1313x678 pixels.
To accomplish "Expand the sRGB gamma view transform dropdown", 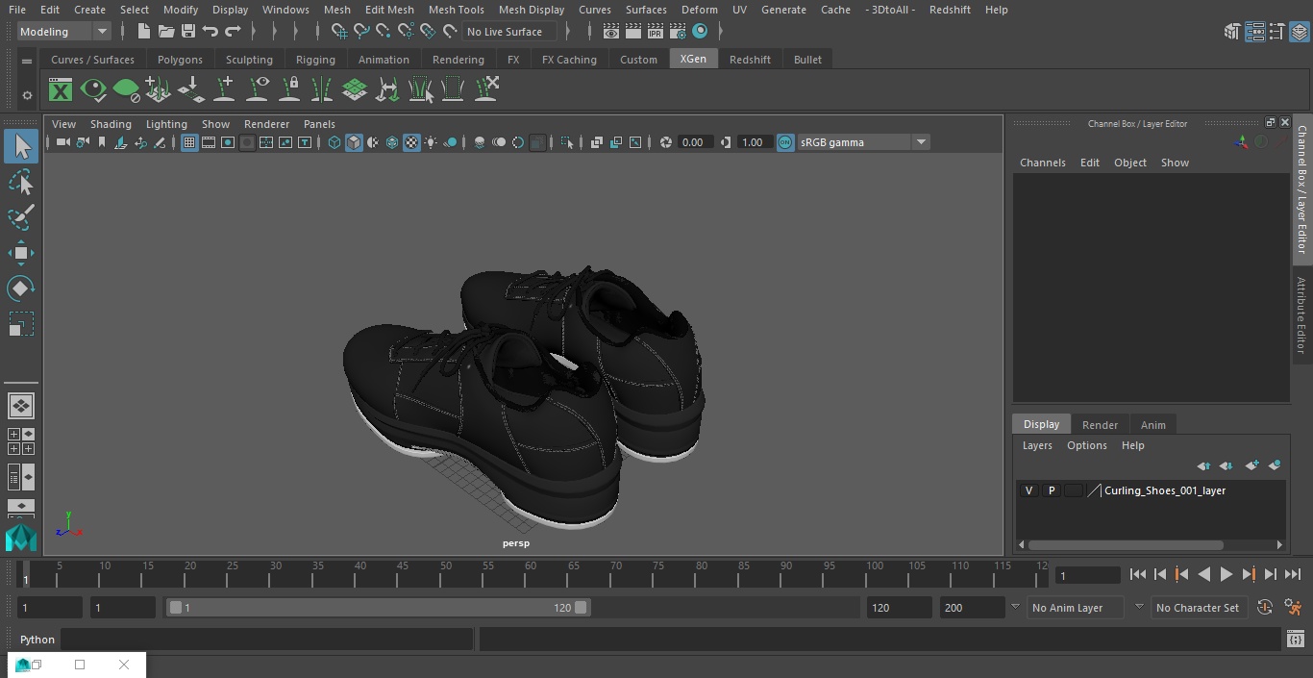I will (x=920, y=142).
